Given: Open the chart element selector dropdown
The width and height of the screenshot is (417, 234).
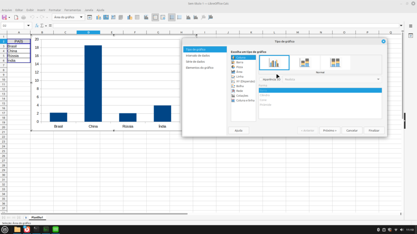Looking at the screenshot, I should tap(81, 17).
